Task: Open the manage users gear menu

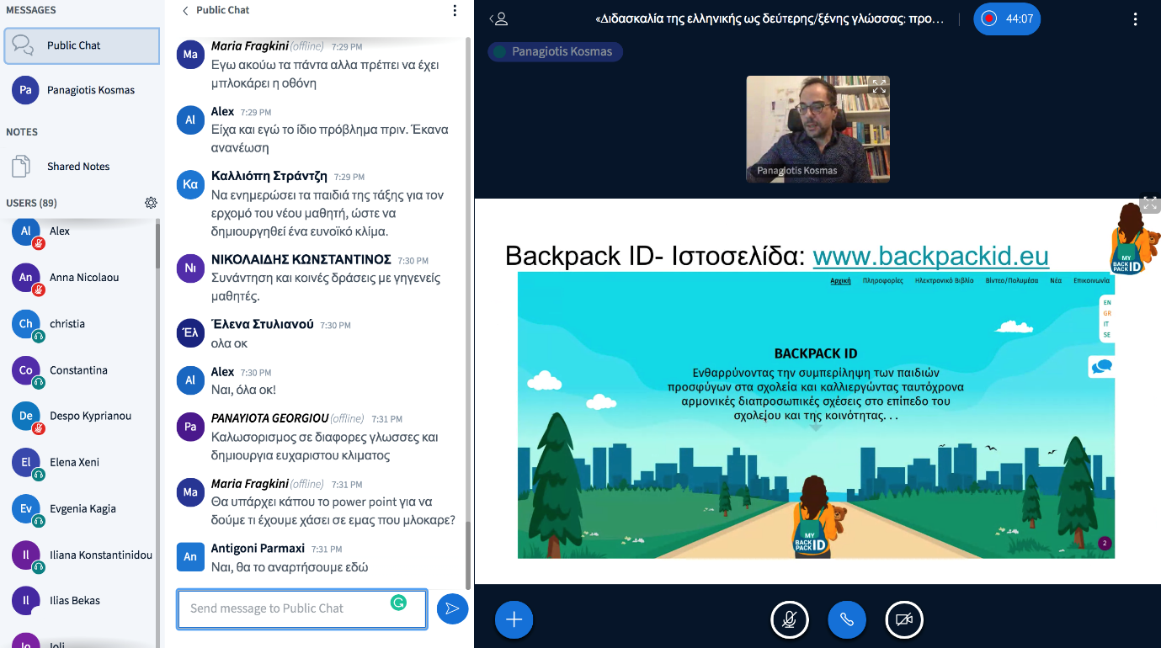Action: (x=151, y=203)
